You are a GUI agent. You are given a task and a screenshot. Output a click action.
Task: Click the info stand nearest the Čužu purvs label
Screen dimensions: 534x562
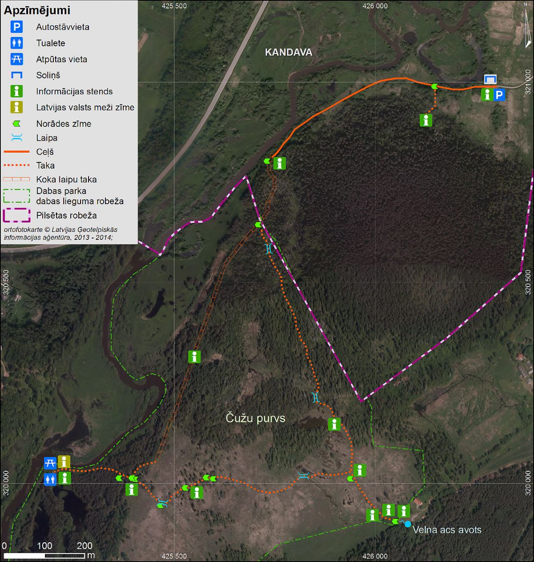[334, 424]
